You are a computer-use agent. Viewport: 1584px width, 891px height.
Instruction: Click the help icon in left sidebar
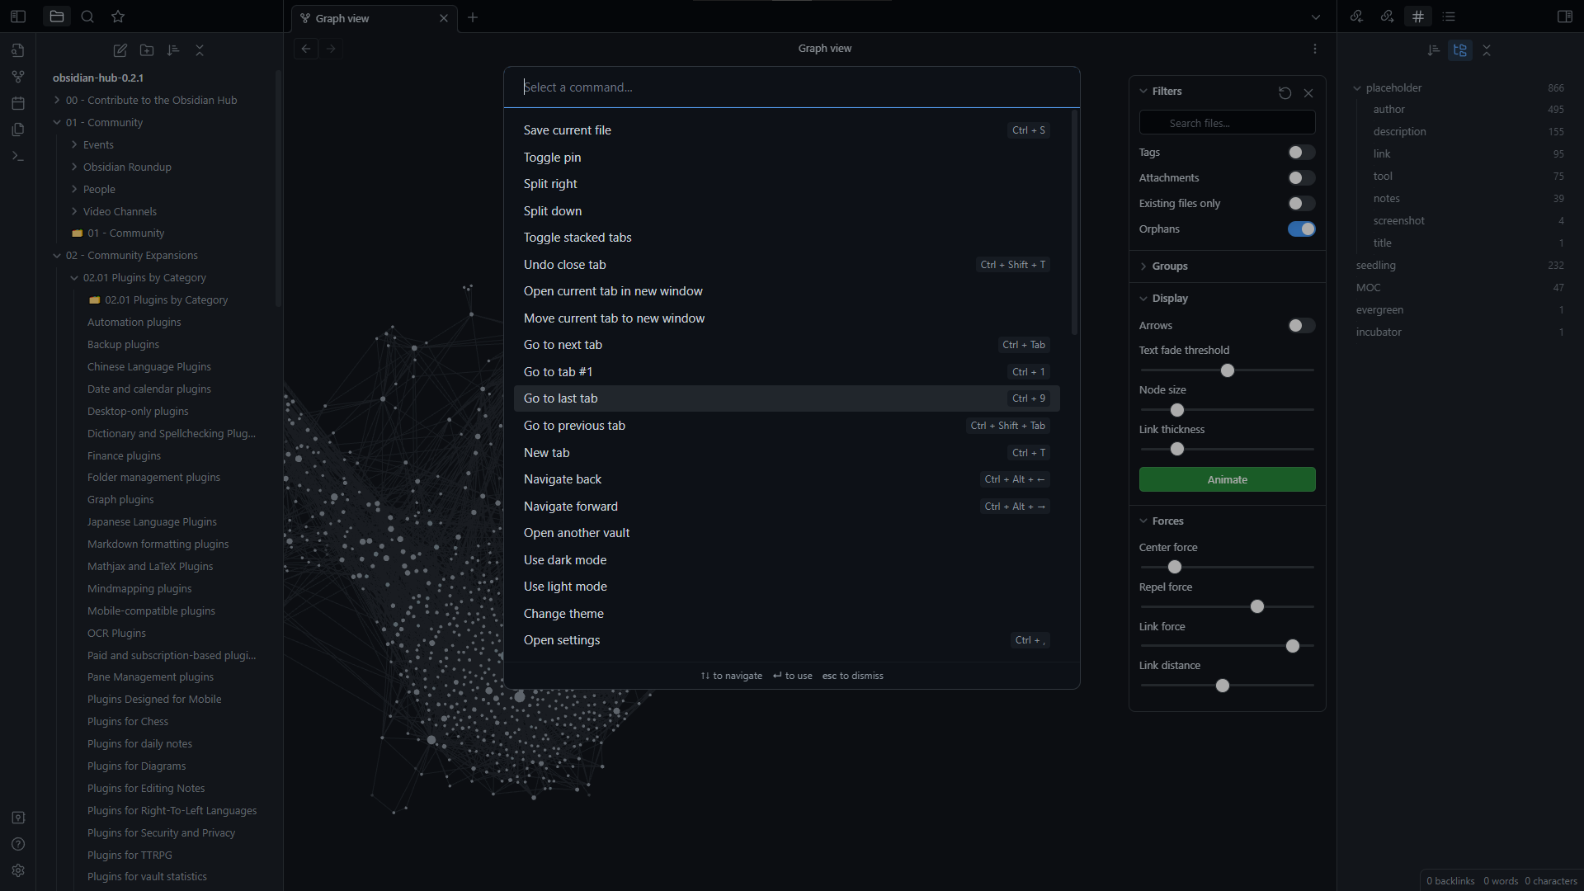(x=17, y=844)
